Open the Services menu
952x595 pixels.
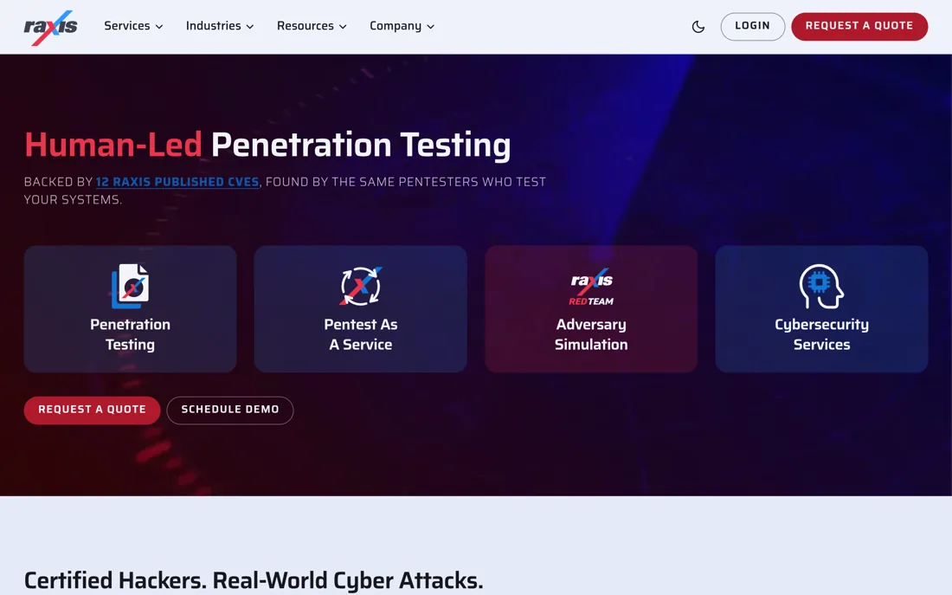tap(133, 26)
